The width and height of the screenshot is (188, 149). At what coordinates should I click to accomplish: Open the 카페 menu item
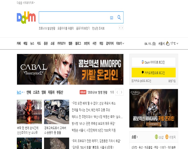[19, 43]
